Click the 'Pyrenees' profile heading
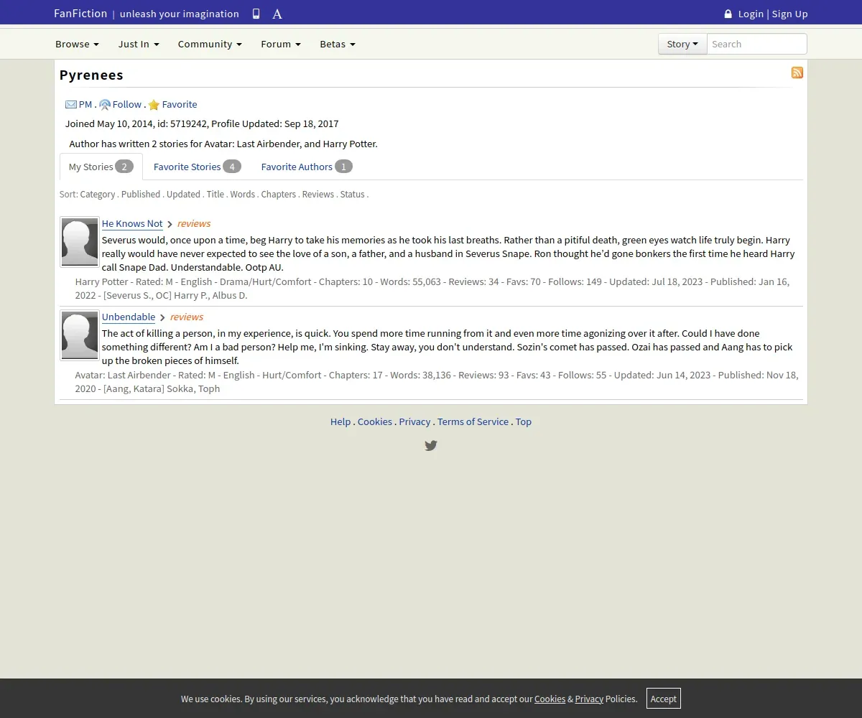The height and width of the screenshot is (718, 862). click(x=91, y=75)
